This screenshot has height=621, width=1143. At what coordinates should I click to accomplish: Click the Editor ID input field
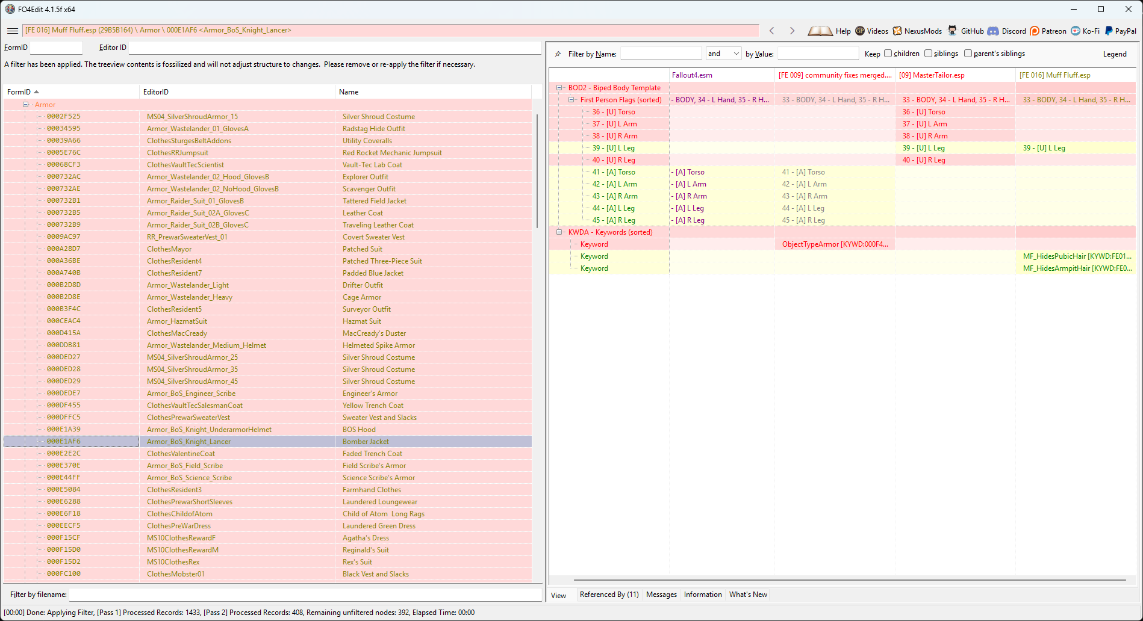point(335,48)
